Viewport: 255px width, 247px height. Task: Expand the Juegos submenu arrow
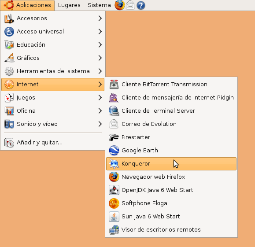(100, 98)
